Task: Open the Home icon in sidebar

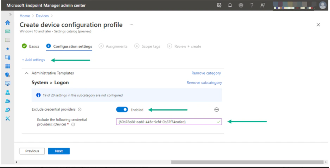Action: [x=8, y=22]
